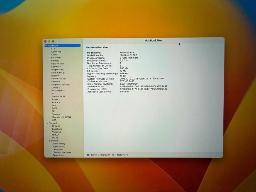Image resolution: width=256 pixels, height=192 pixels.
Task: Collapse the Network section chevron
Action: (47, 123)
